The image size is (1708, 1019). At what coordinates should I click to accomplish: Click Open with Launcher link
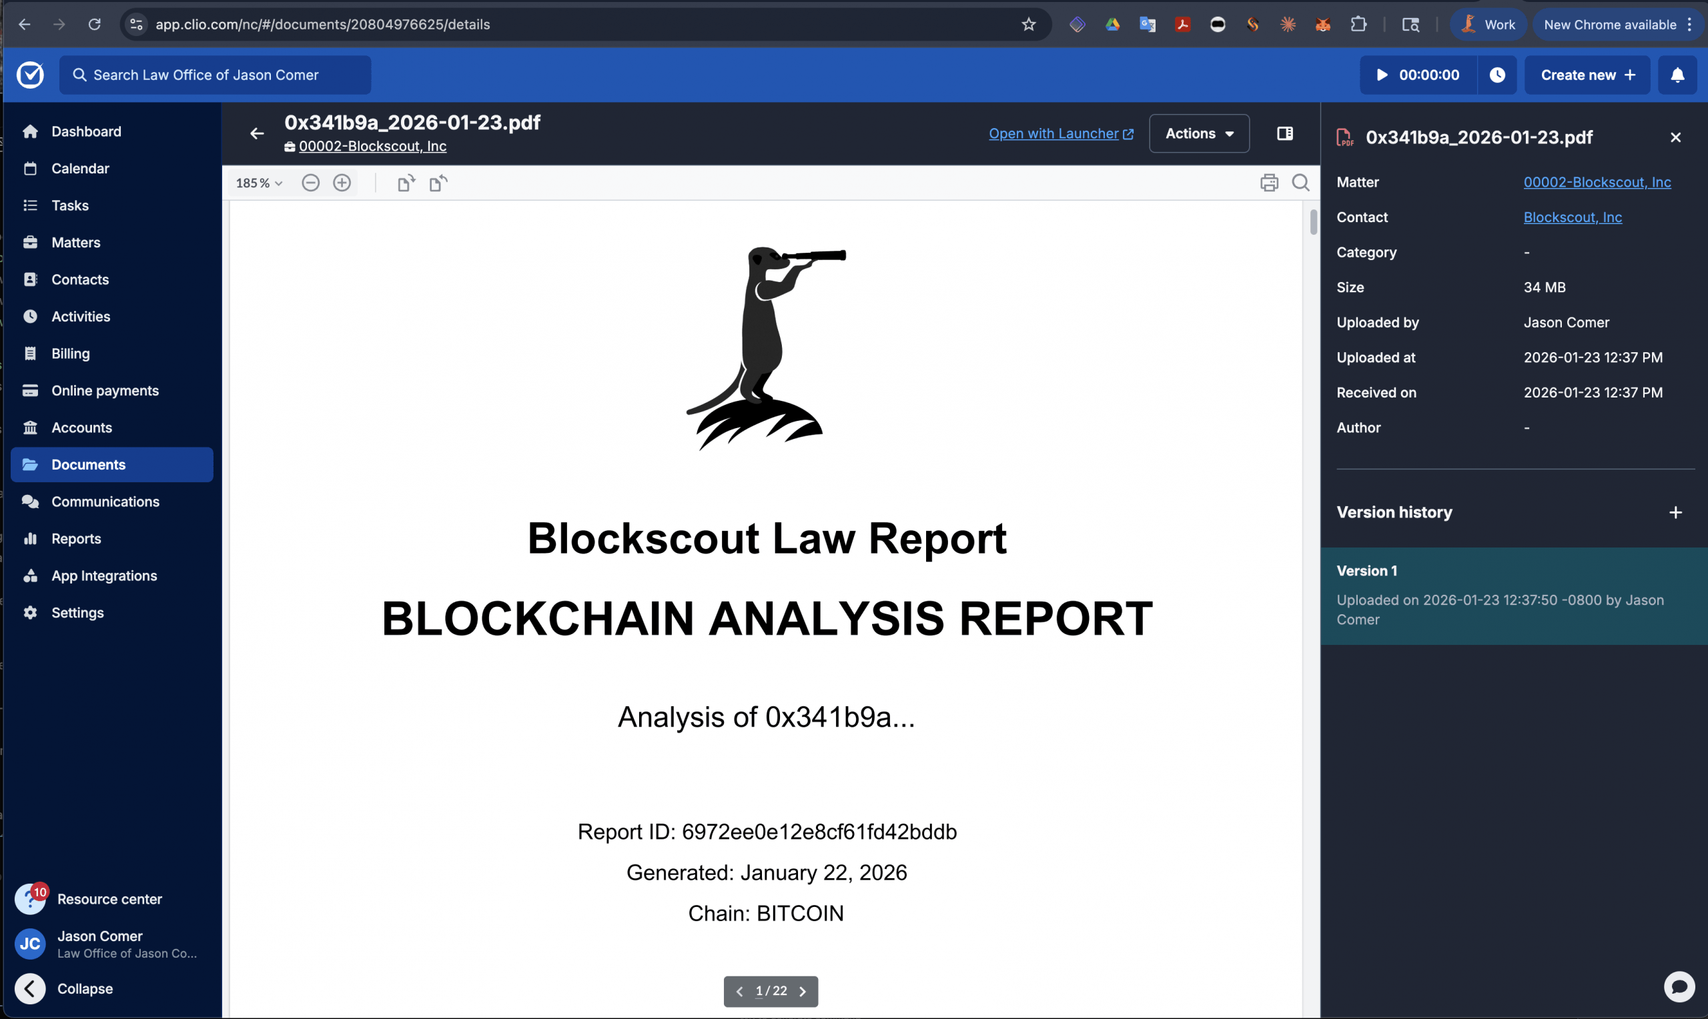tap(1060, 133)
